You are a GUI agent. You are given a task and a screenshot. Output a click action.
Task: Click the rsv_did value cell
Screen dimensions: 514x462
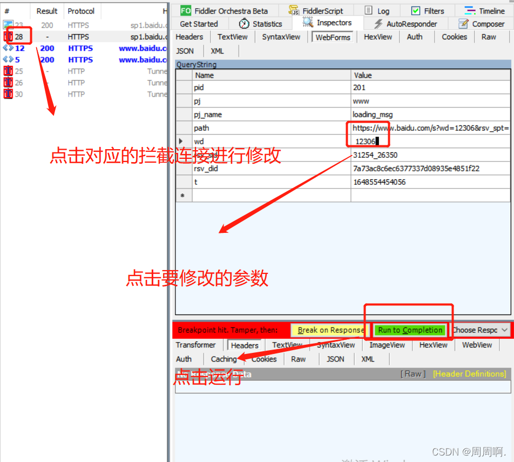[x=431, y=169]
